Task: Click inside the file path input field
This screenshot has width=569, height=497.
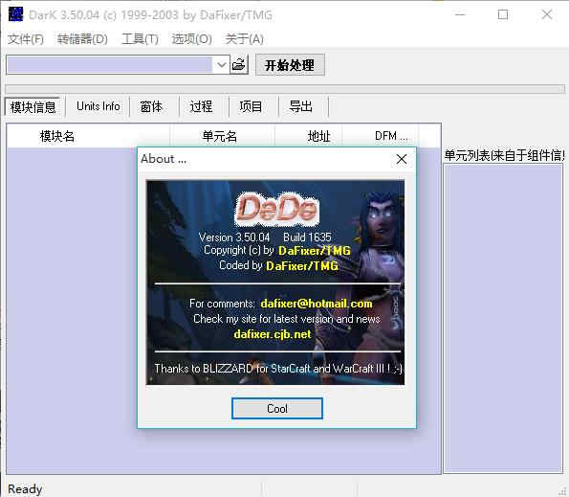Action: pyautogui.click(x=110, y=65)
